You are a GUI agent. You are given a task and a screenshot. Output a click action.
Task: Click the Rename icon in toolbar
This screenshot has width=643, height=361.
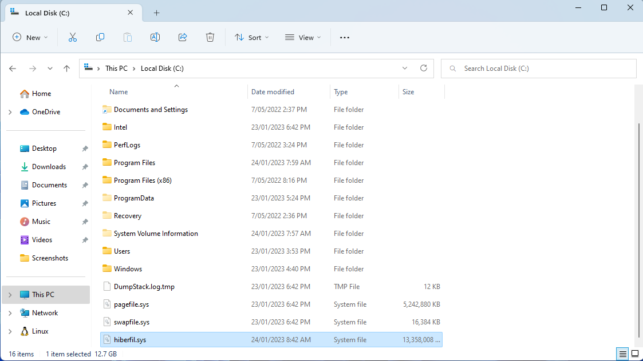[x=155, y=37]
